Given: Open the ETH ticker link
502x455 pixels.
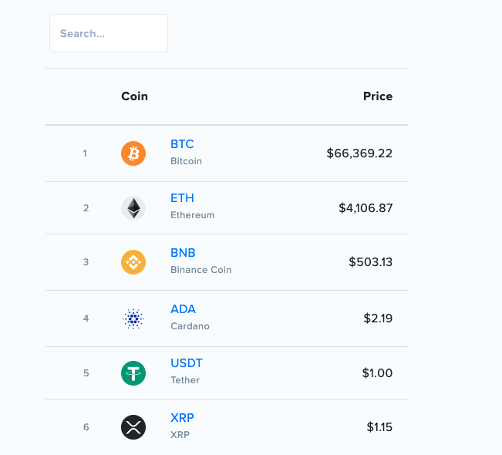Looking at the screenshot, I should 182,198.
